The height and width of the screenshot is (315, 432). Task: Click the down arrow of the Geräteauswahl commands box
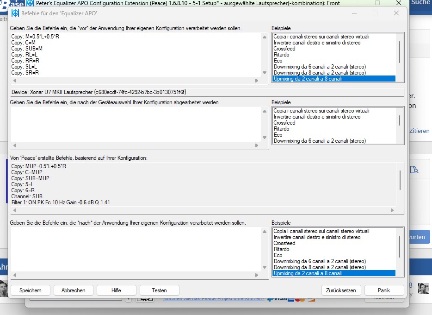265,138
